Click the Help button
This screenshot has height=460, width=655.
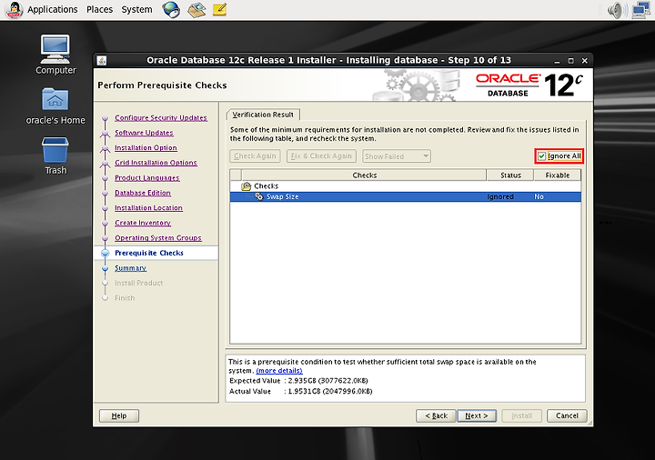[x=119, y=415]
